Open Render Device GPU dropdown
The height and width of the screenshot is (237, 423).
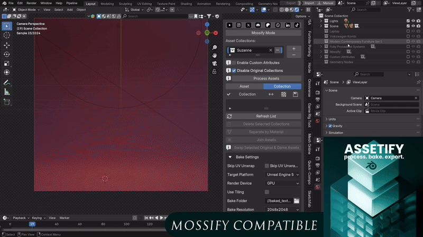click(x=282, y=183)
